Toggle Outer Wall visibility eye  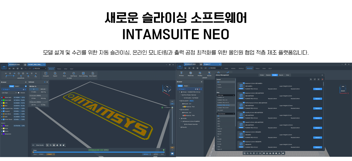pos(2,97)
